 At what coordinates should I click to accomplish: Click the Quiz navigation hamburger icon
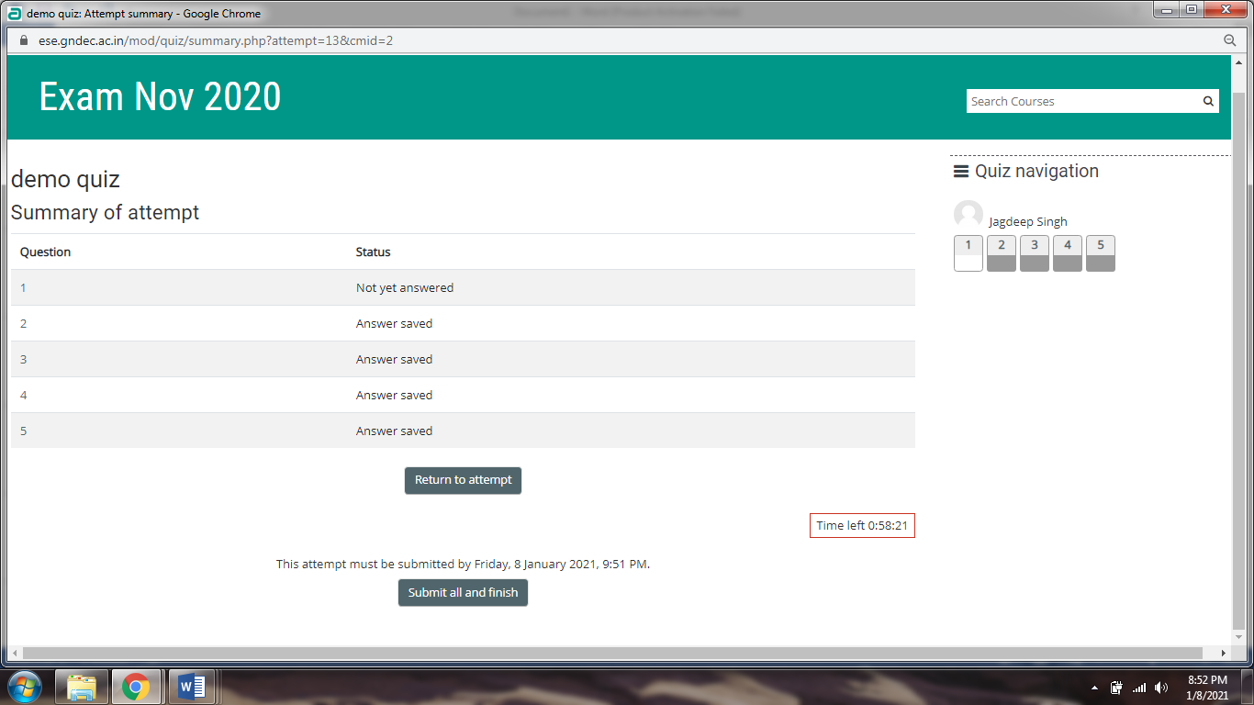(961, 172)
